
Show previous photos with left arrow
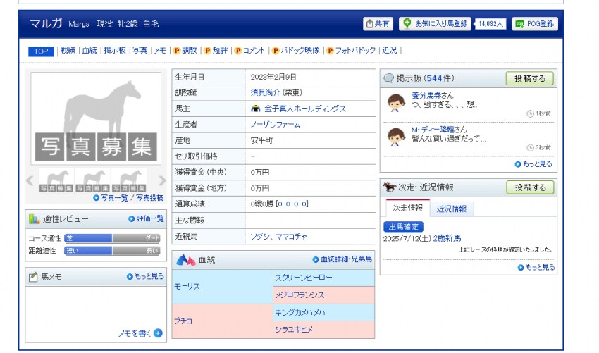(x=30, y=180)
